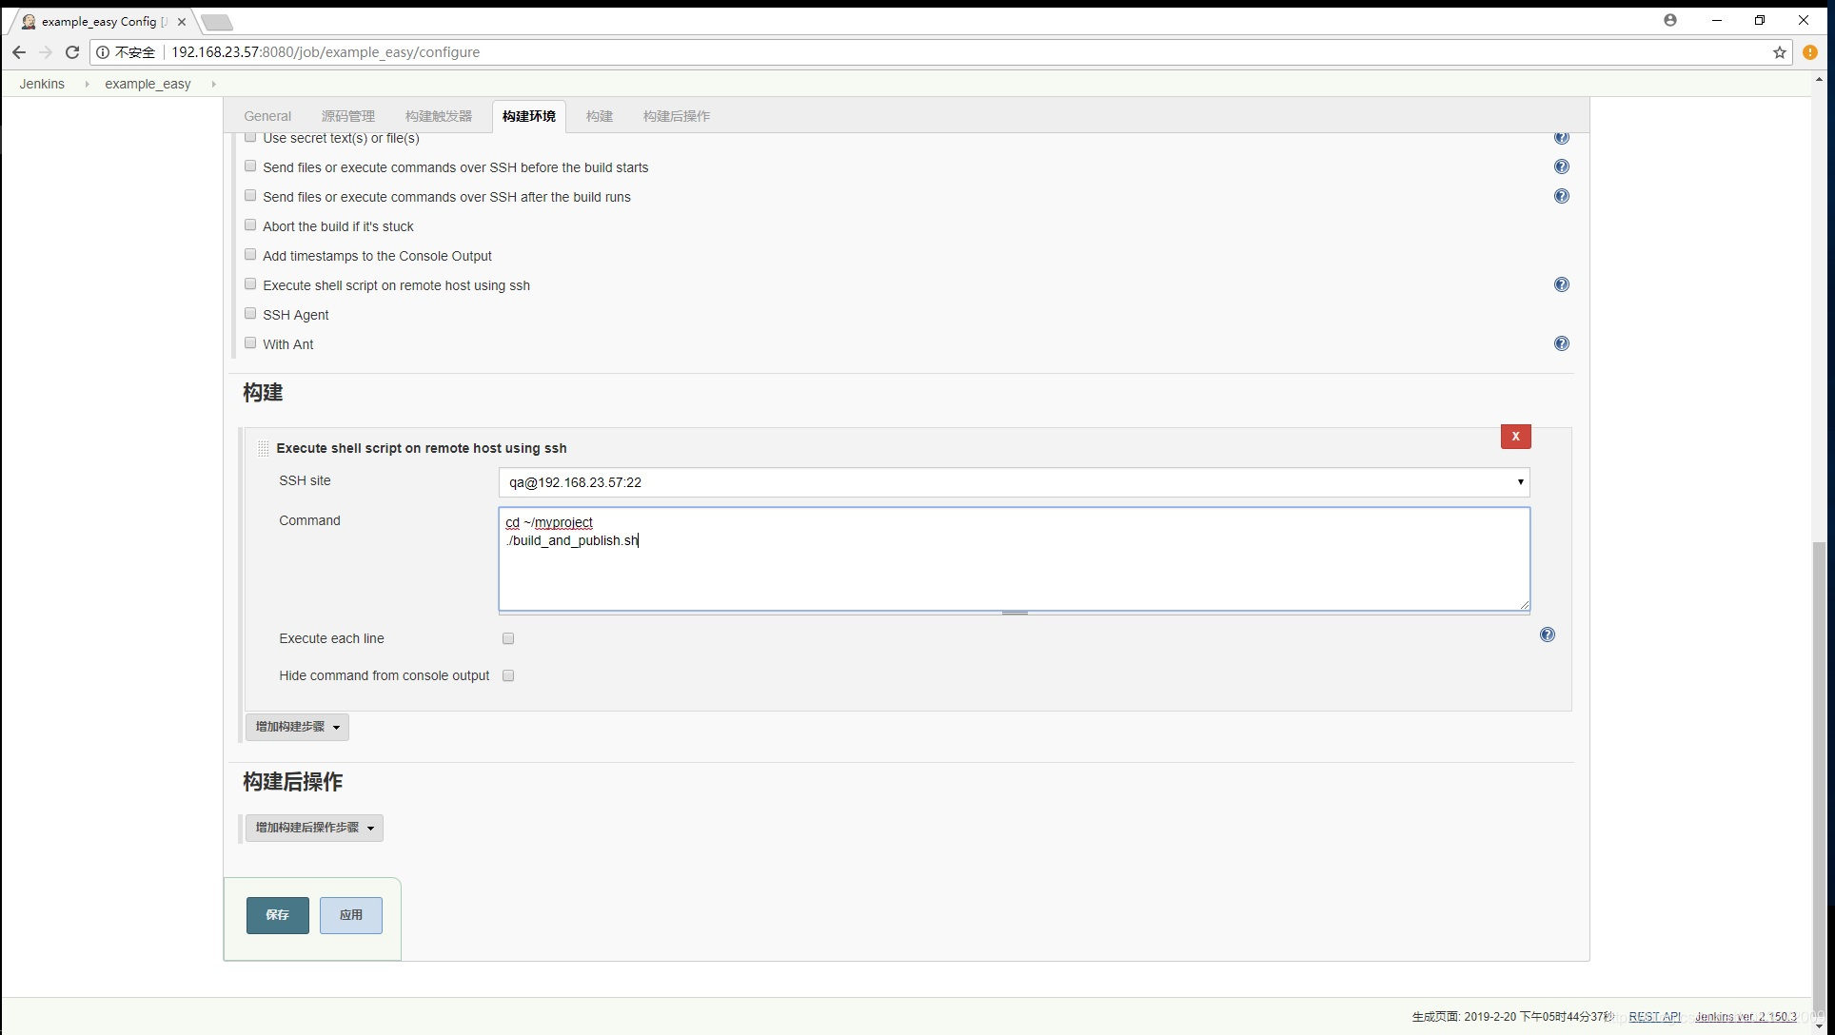Image resolution: width=1835 pixels, height=1035 pixels.
Task: Click the scrollbar up arrow
Action: [x=1819, y=79]
